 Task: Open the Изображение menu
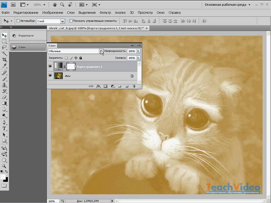click(53, 13)
